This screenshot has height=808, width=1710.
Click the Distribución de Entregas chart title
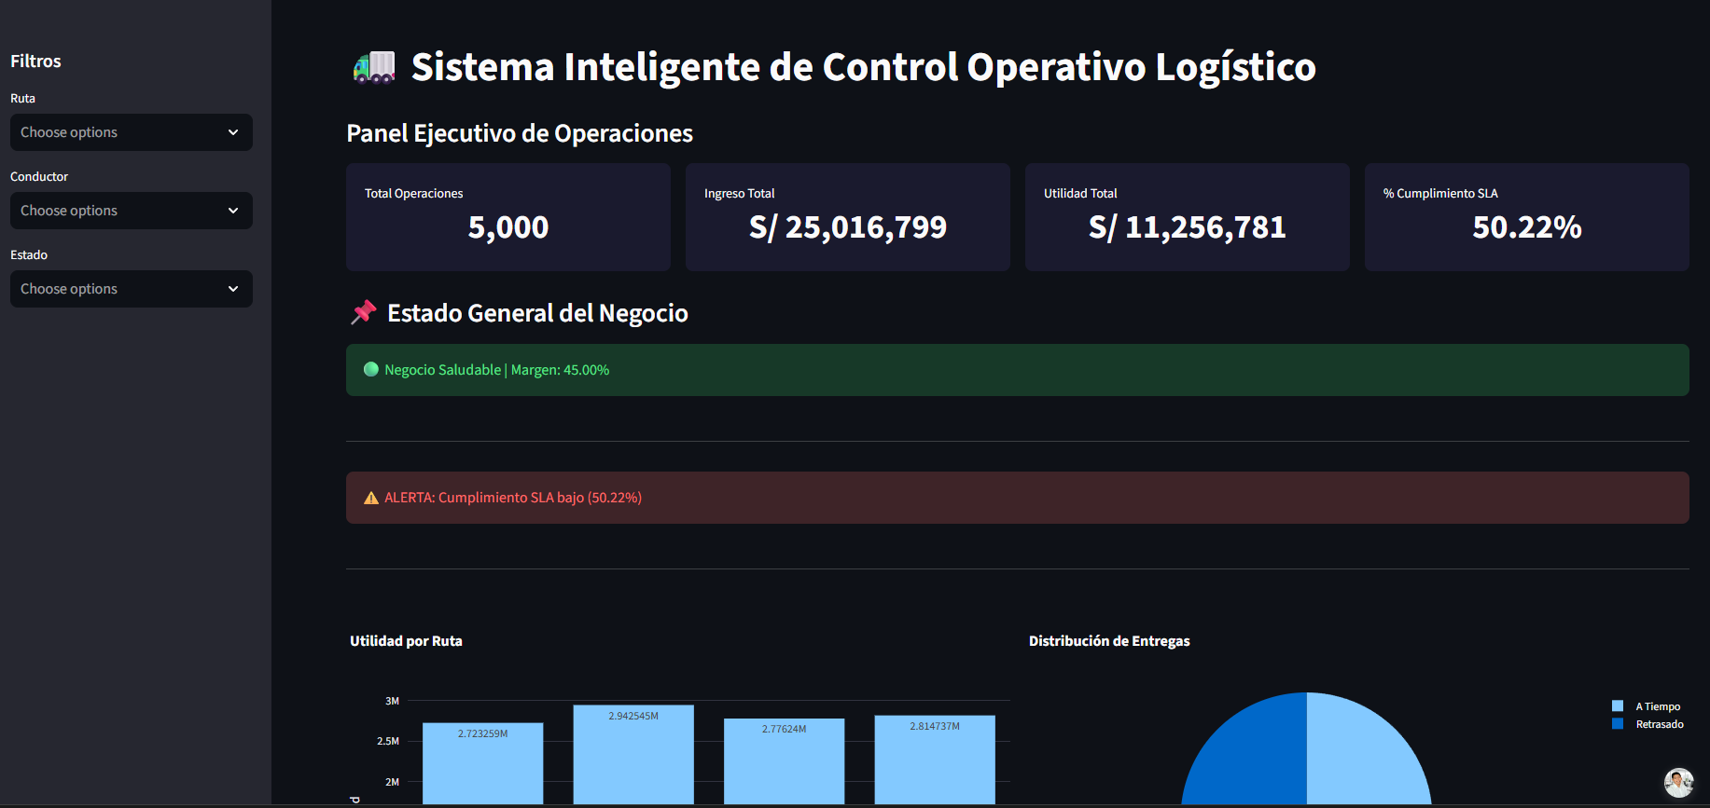point(1109,641)
